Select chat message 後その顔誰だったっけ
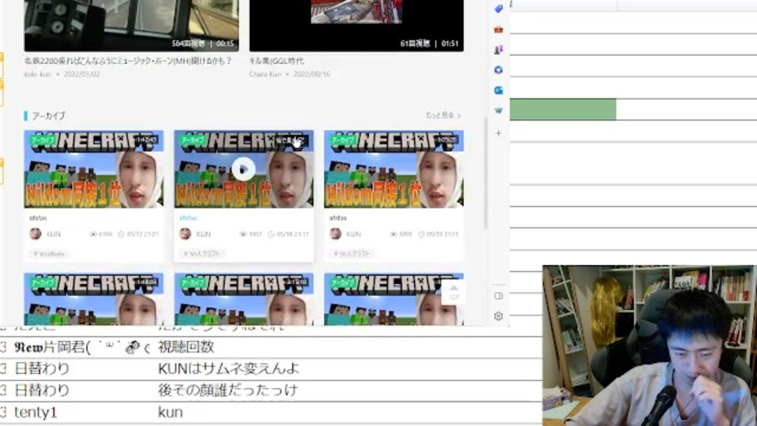This screenshot has height=426, width=757. (x=227, y=390)
